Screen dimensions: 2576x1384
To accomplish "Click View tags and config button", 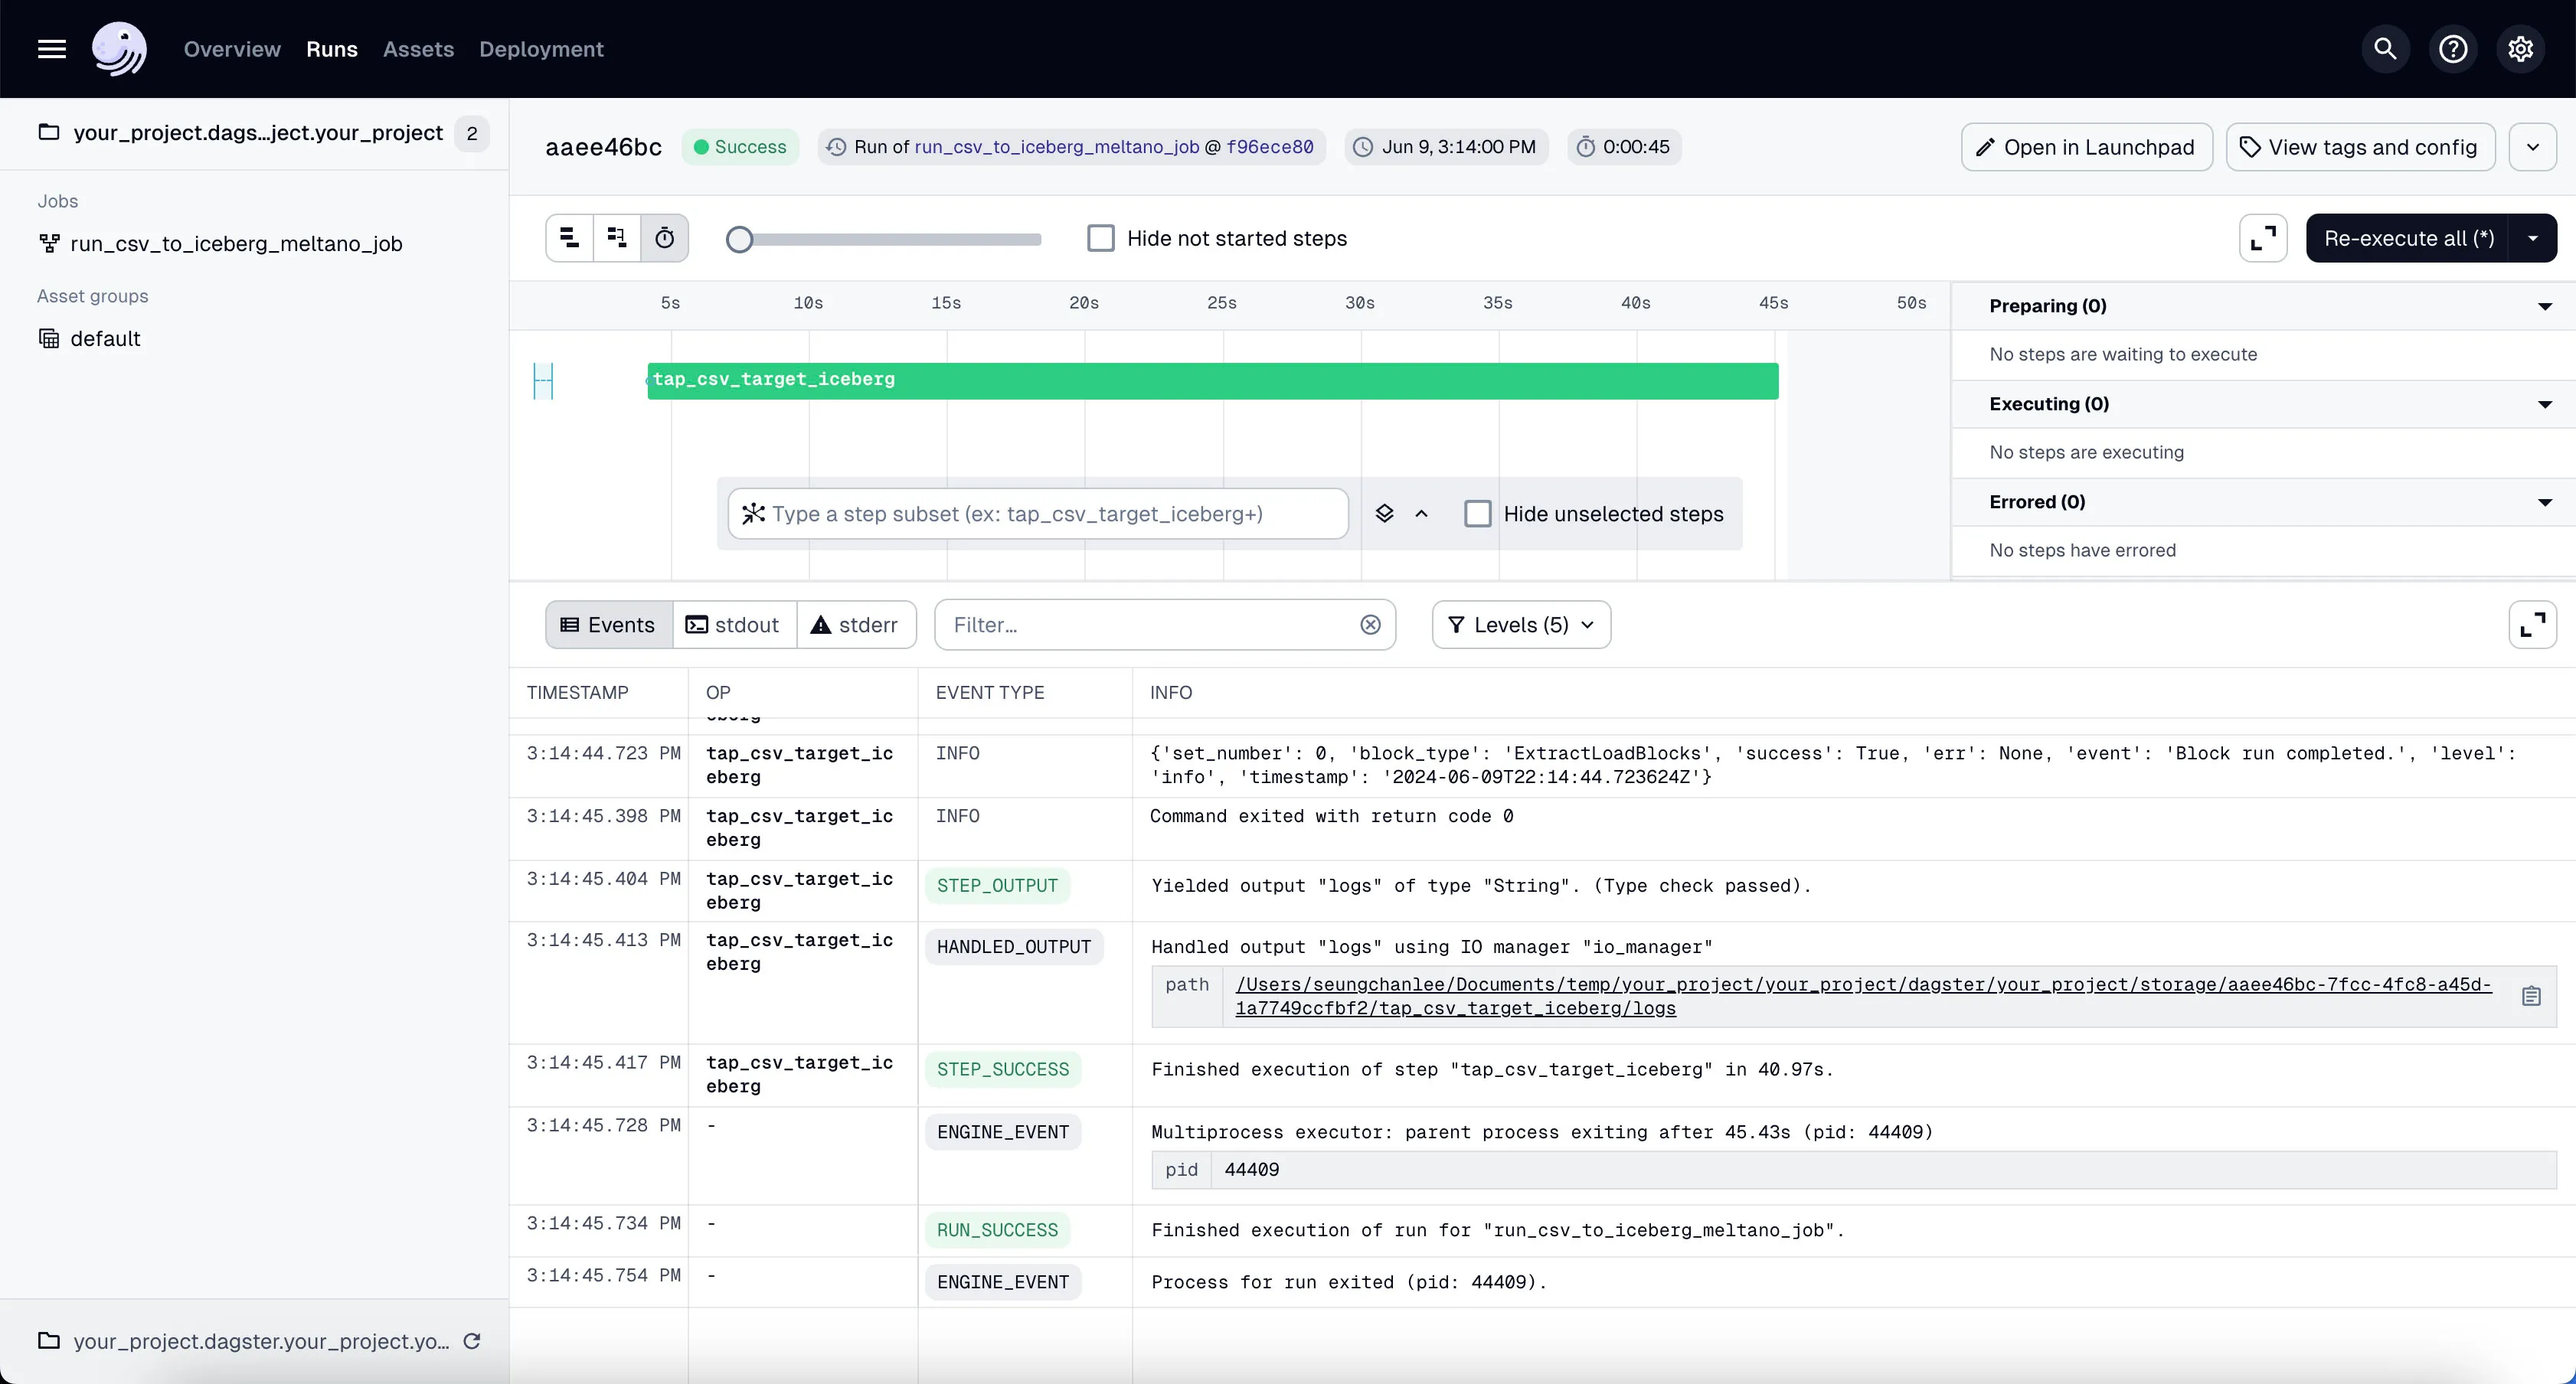I will tap(2359, 147).
